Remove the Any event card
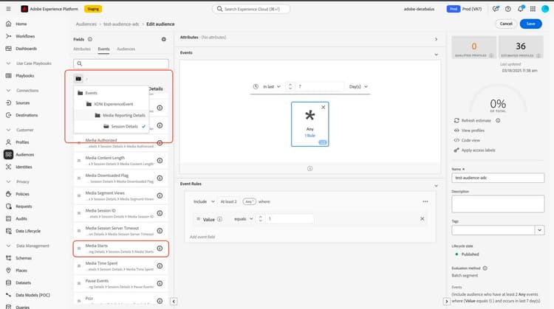This screenshot has height=309, width=554. 323,107
